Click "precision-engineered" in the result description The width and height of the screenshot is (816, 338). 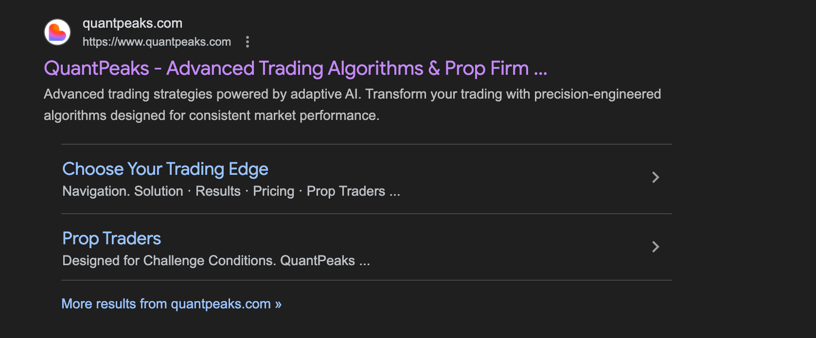597,94
